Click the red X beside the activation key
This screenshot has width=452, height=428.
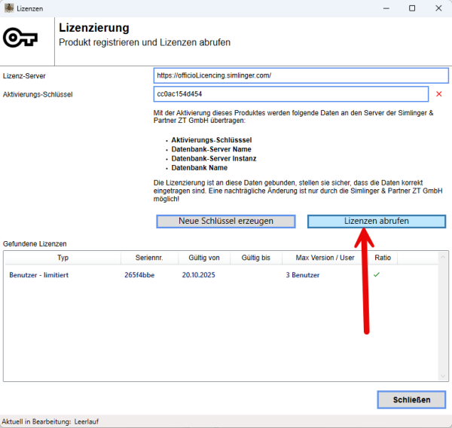[x=438, y=94]
